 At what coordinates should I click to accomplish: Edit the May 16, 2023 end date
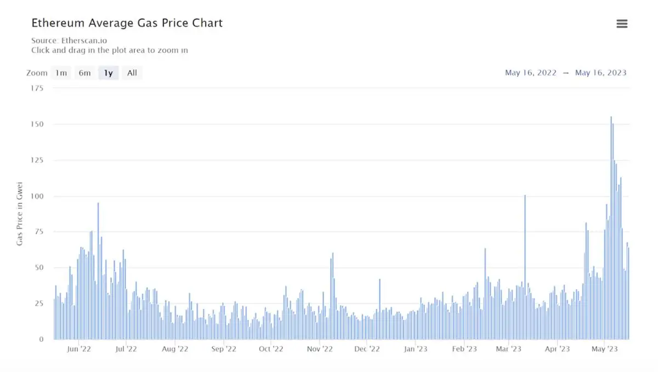(600, 73)
